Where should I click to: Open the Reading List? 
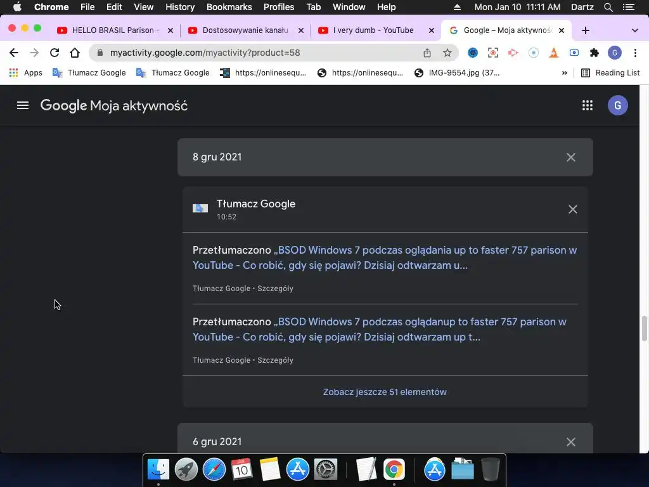(x=610, y=73)
